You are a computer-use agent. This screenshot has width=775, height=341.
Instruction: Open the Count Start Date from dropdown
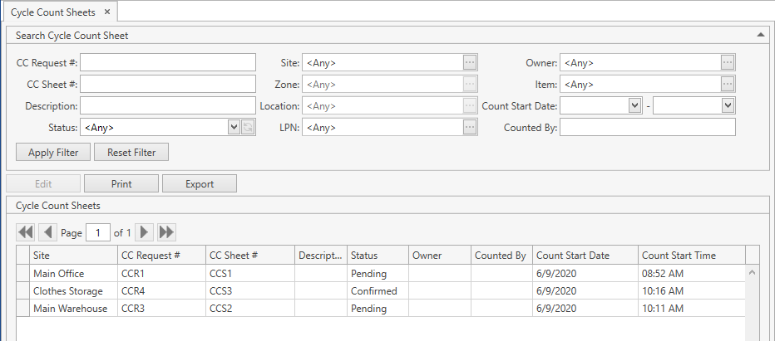(635, 106)
